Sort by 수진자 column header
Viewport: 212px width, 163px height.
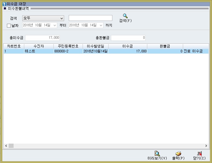point(39,46)
